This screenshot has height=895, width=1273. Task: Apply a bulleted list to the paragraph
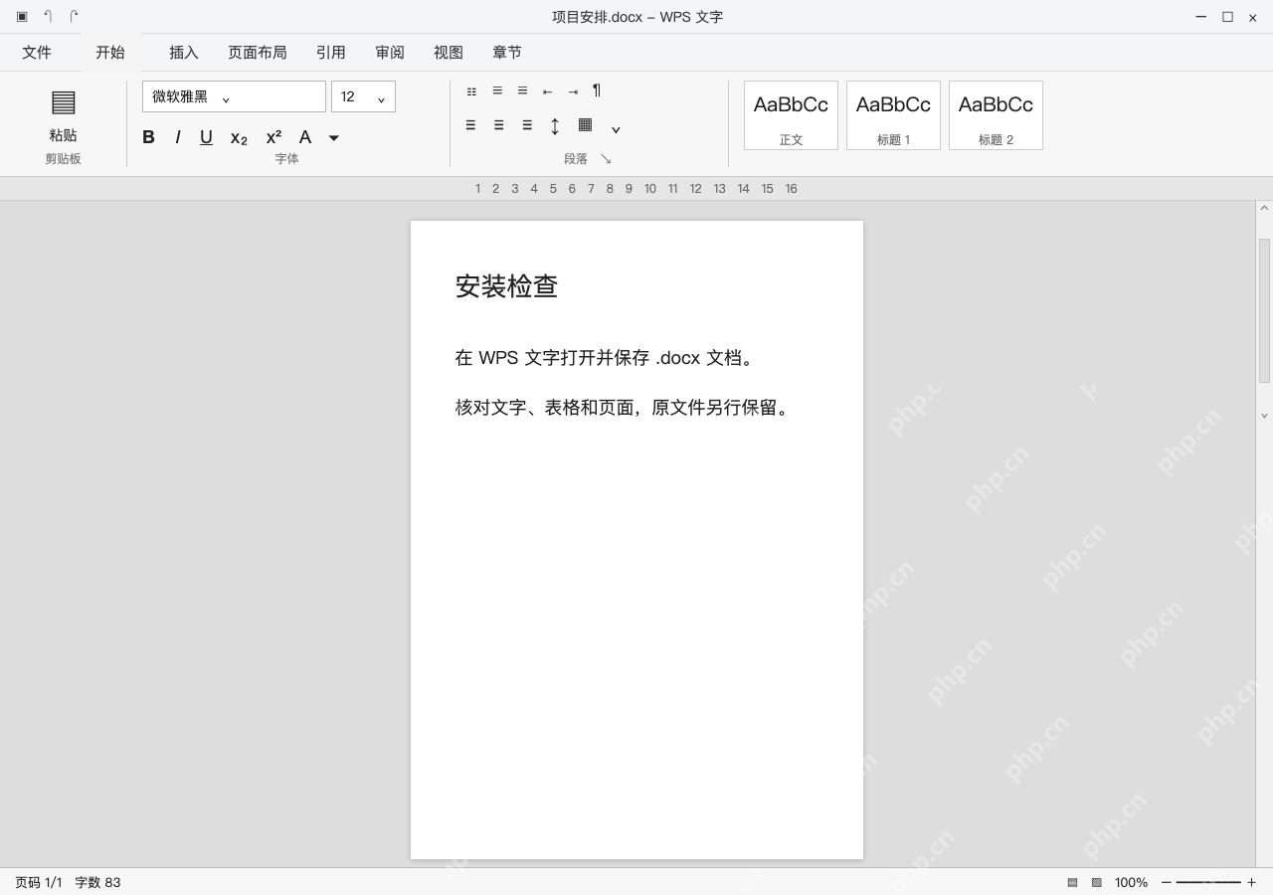(x=471, y=91)
